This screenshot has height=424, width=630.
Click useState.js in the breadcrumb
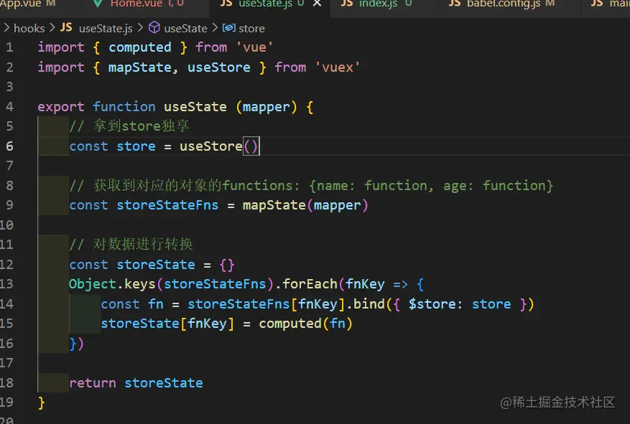(106, 29)
